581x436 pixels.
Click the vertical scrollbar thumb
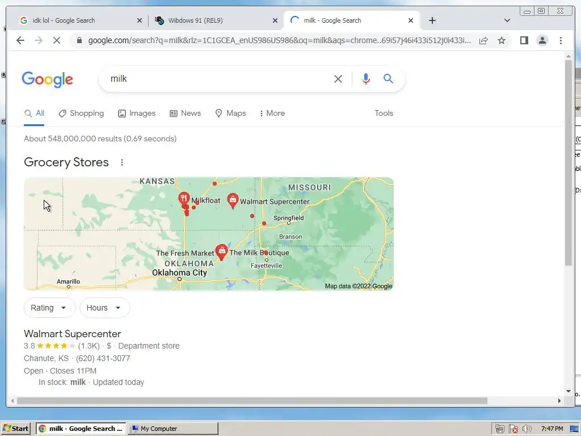[x=569, y=162]
